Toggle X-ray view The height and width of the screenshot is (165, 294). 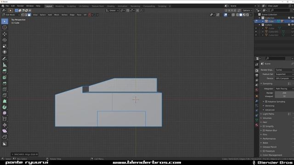click(x=233, y=15)
